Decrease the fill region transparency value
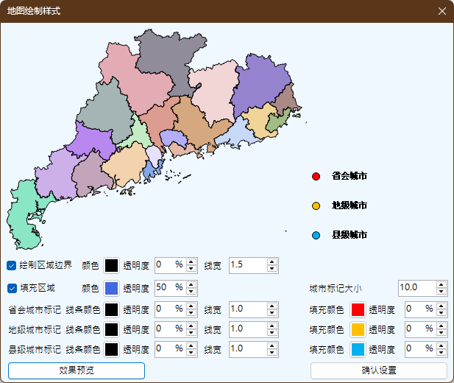This screenshot has width=454, height=383. [191, 291]
